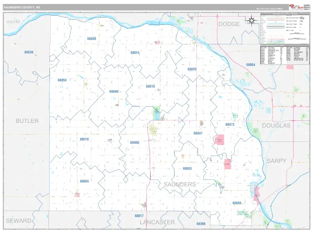Click ZIP code label 68066
The width and height of the screenshot is (313, 234).
click(x=134, y=143)
